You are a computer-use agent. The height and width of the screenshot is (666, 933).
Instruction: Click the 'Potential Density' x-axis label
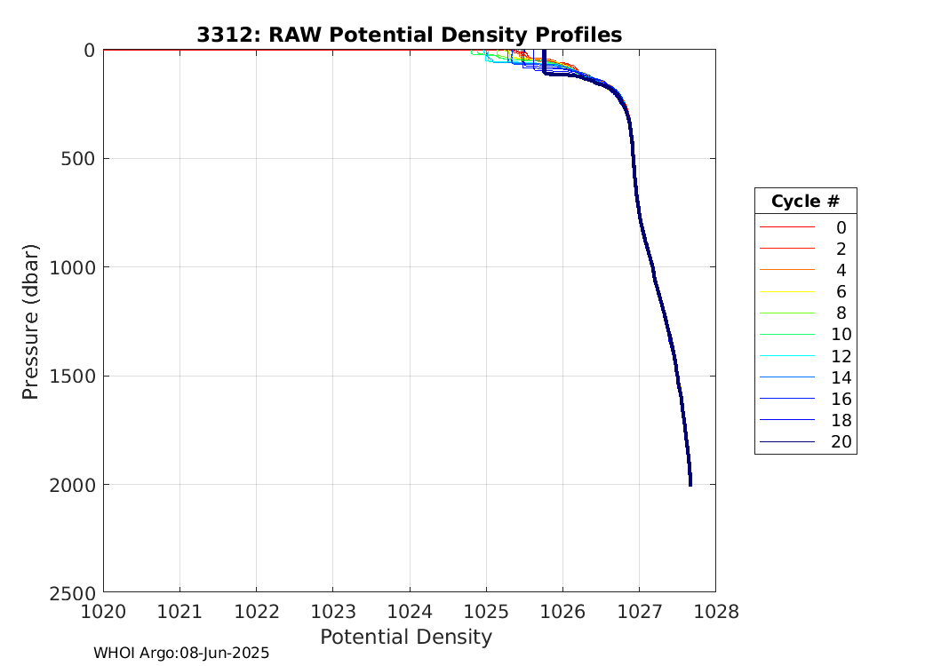406,637
